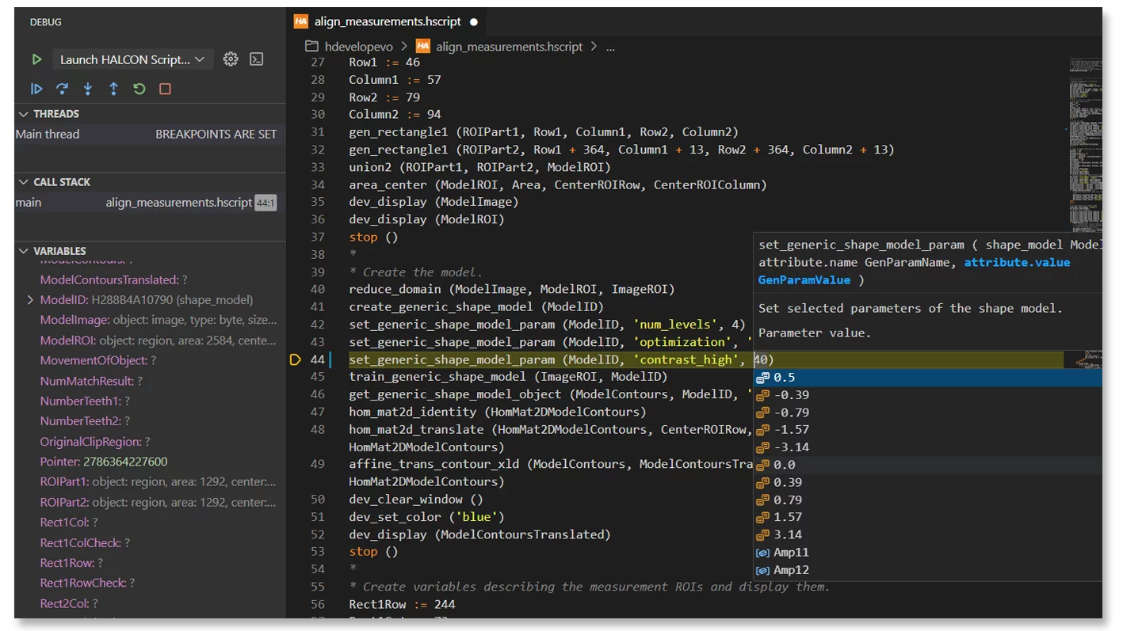Collapse the CALL STACK section
This screenshot has height=631, width=1123.
[x=25, y=182]
